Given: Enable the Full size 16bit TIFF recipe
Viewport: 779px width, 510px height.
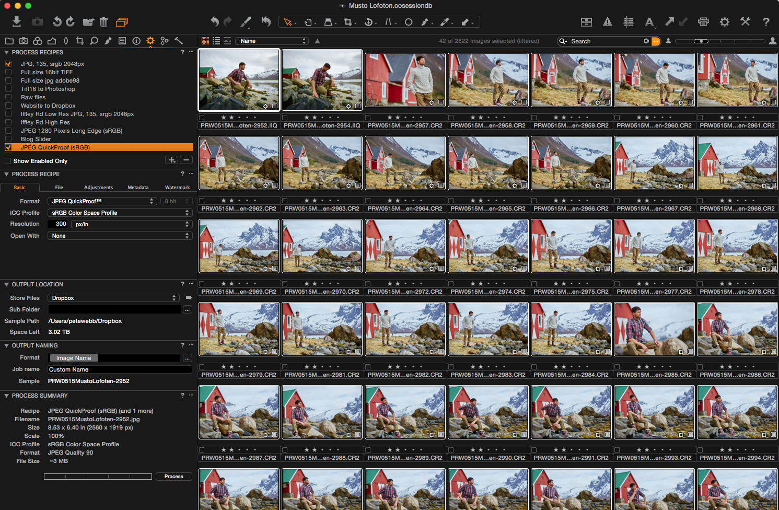Looking at the screenshot, I should [x=8, y=72].
